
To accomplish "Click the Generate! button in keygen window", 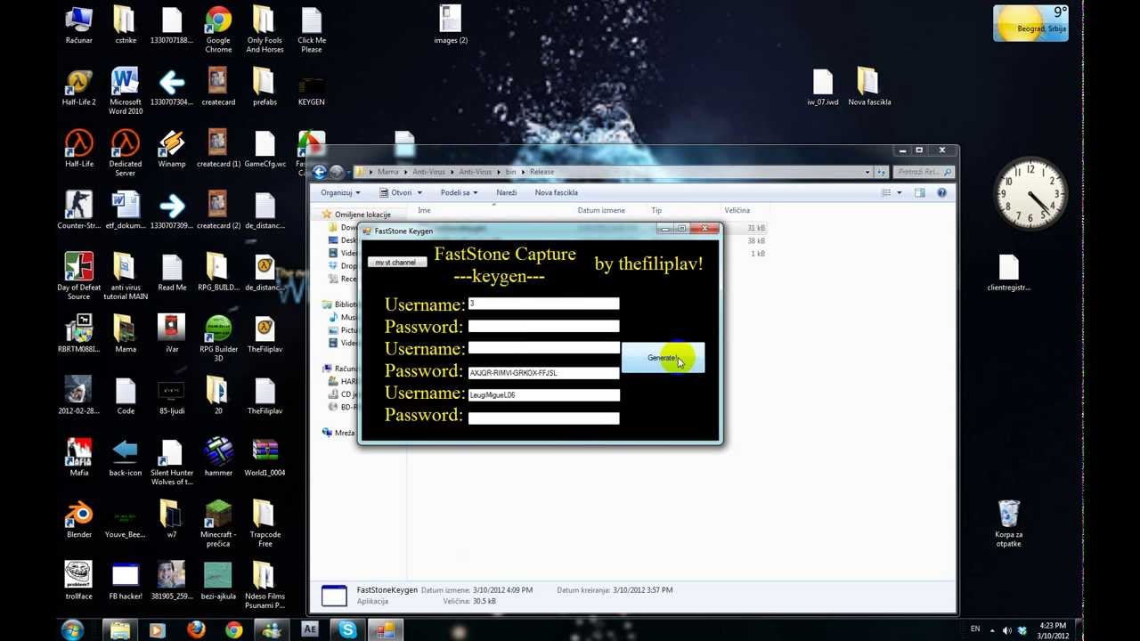I will point(663,358).
